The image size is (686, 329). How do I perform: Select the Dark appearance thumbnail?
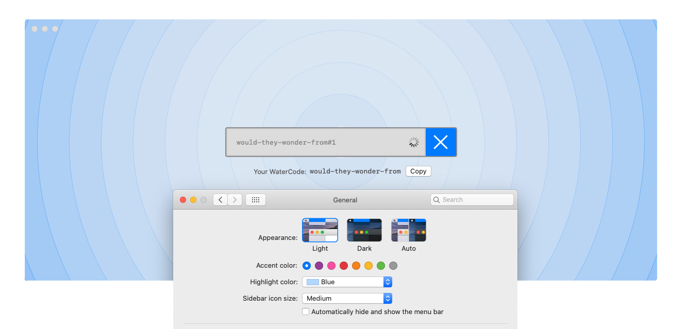[364, 230]
